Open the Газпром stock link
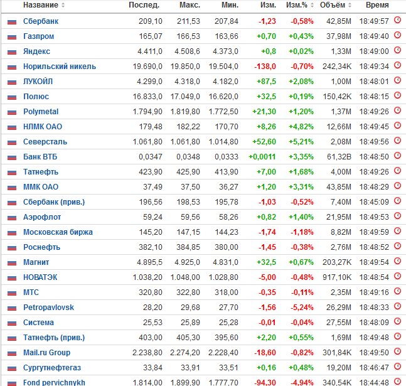 (38, 36)
